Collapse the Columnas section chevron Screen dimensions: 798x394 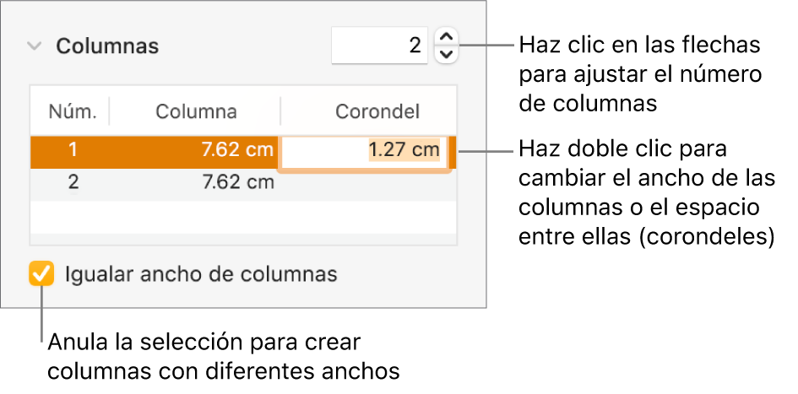[34, 46]
